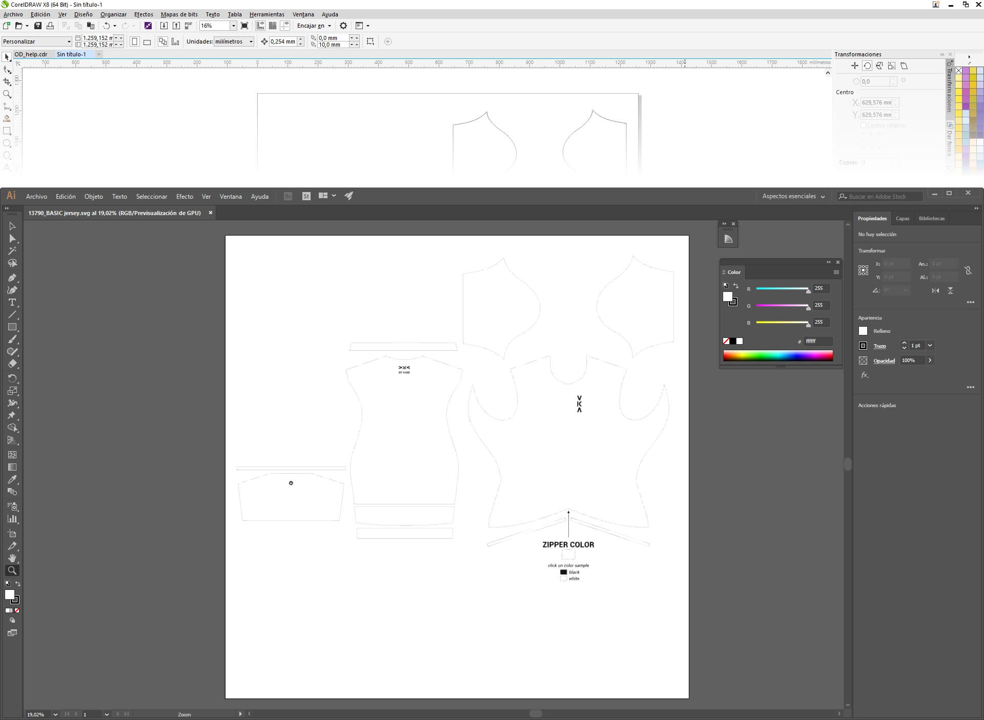Activate the Hand tool in Illustrator
The width and height of the screenshot is (984, 720).
12,558
